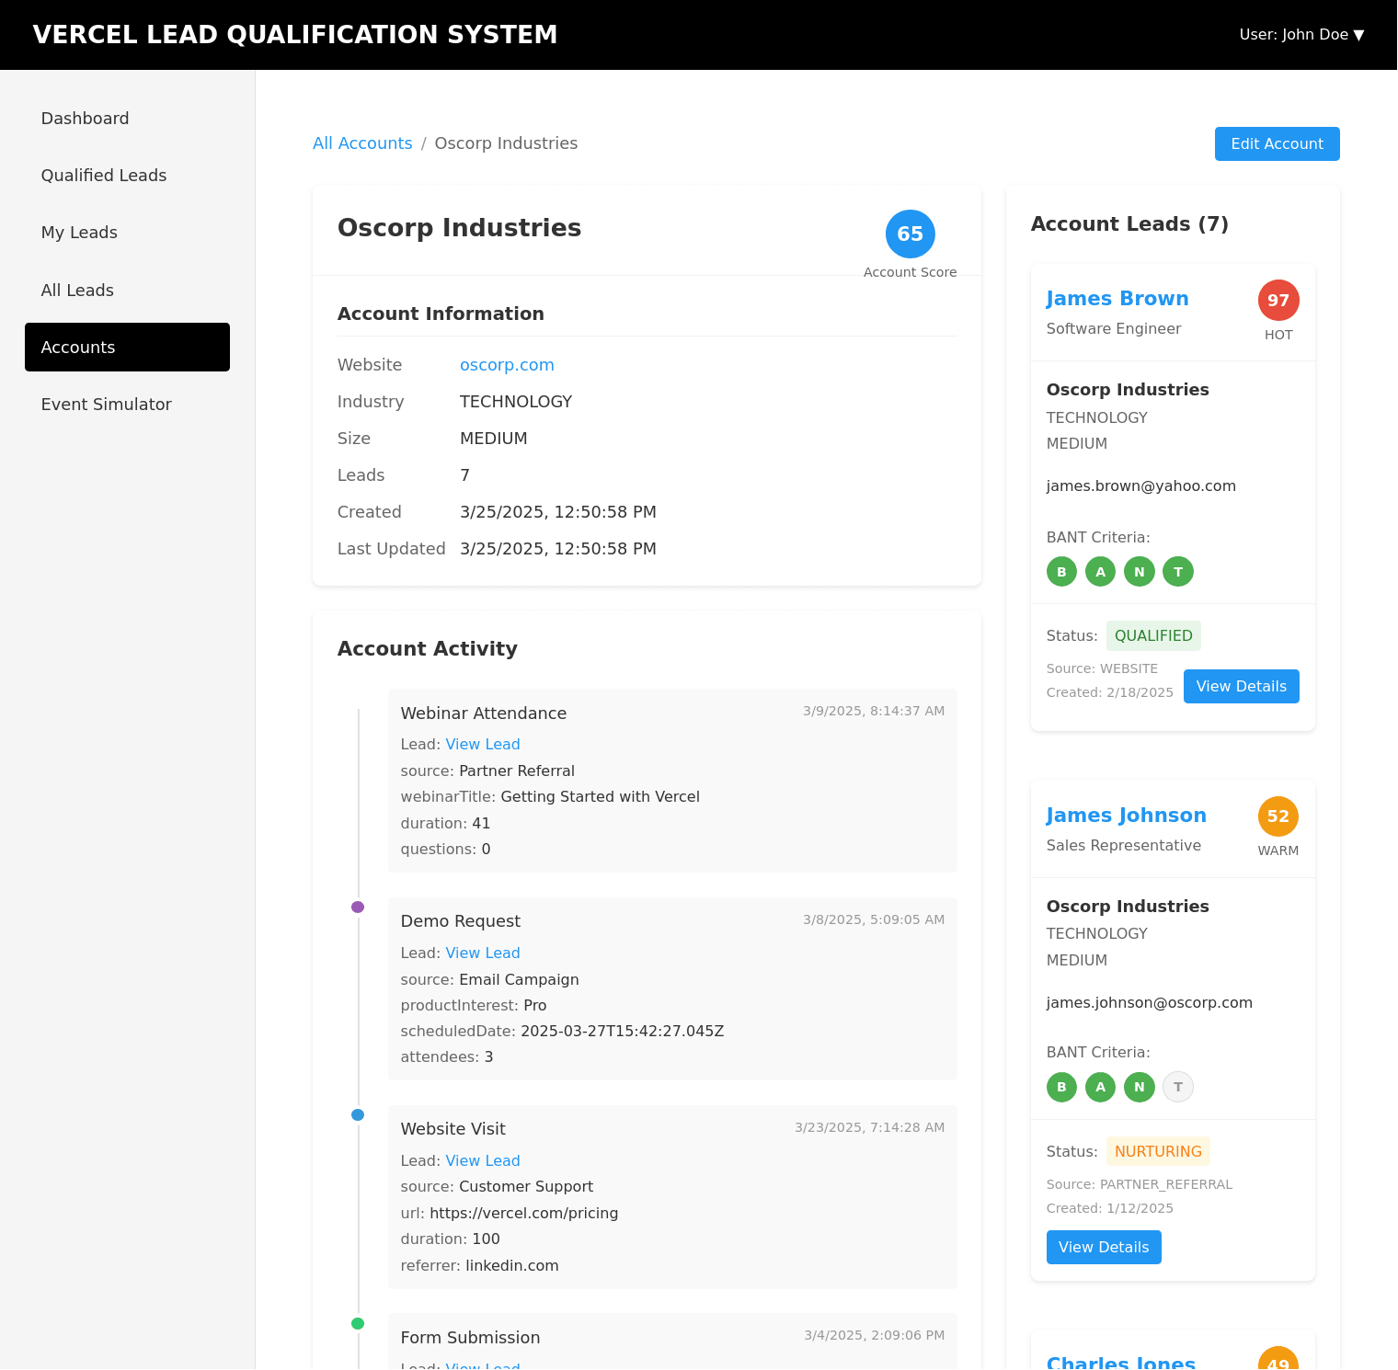Click James Brown's A BANT badge

tap(1100, 572)
